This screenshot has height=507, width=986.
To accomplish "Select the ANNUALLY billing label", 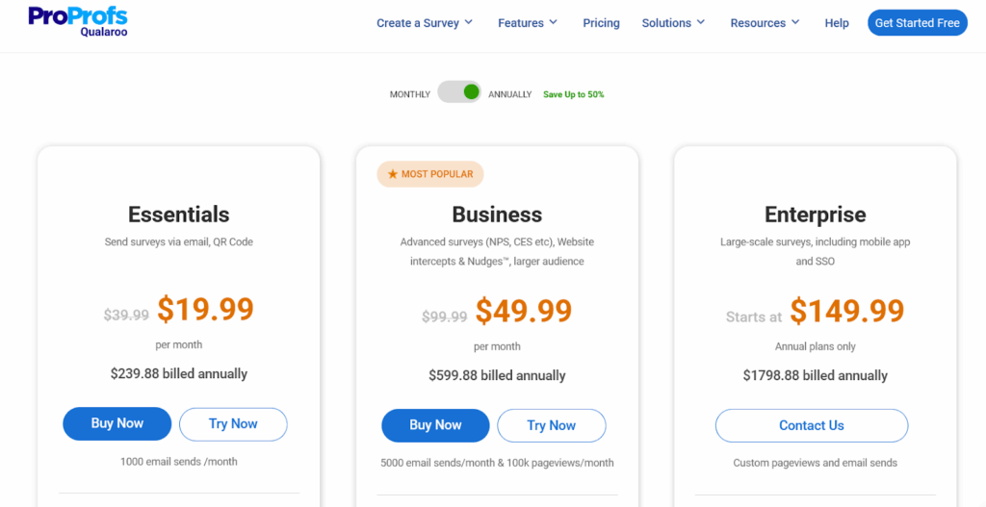I will 509,94.
